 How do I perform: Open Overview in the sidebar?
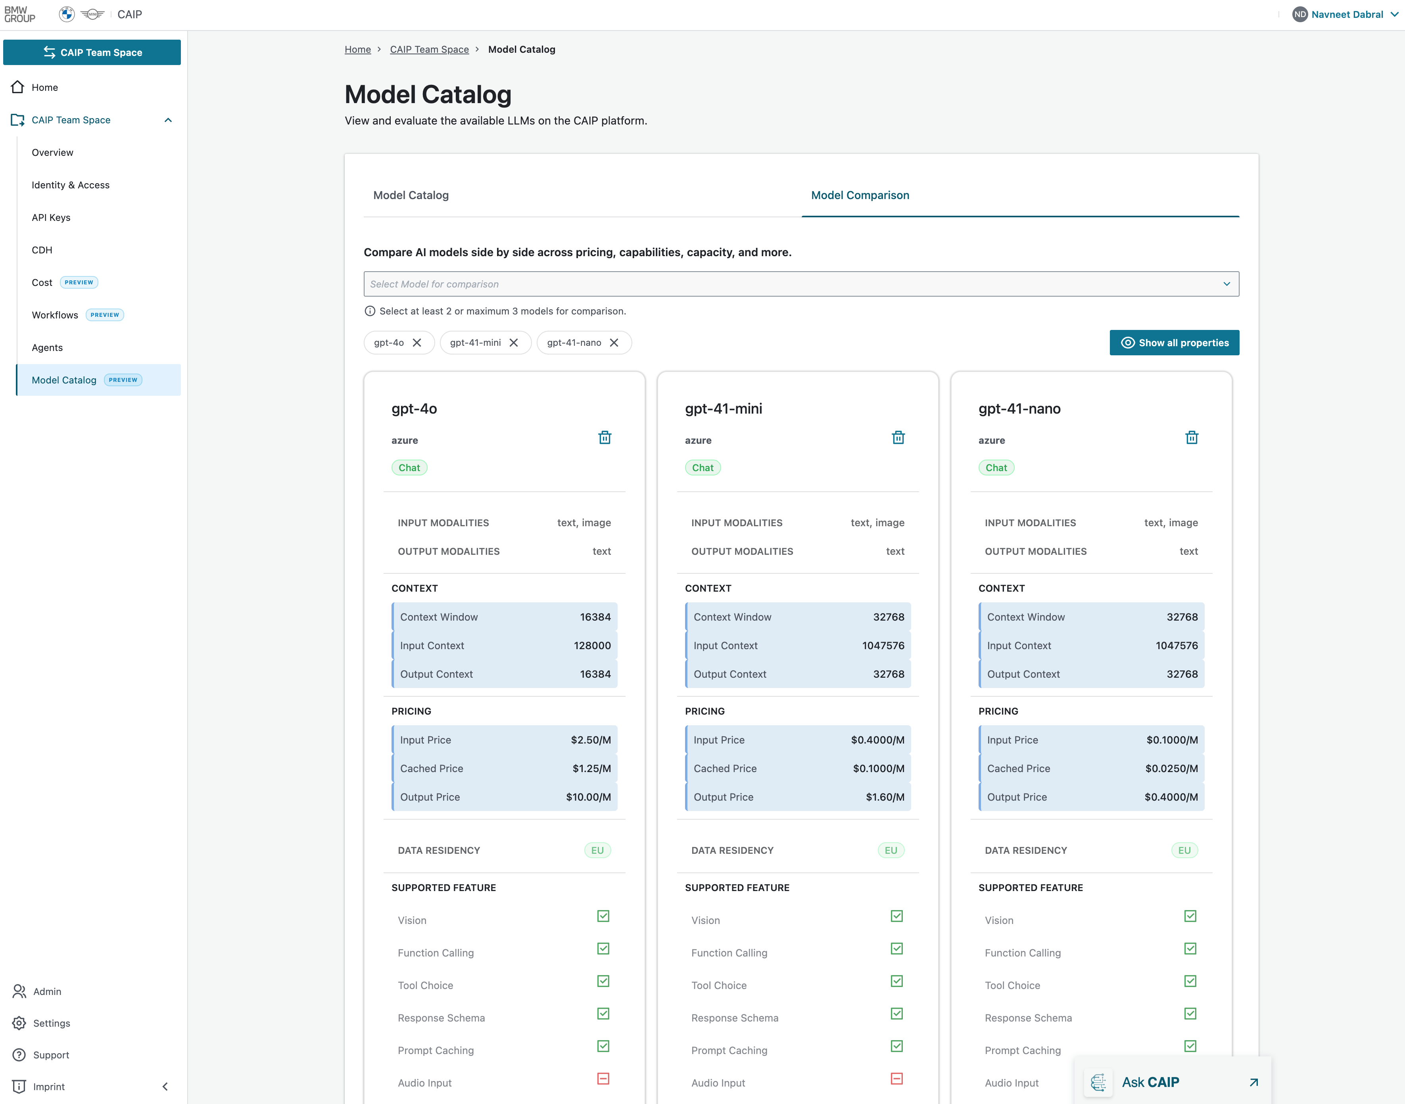coord(52,153)
